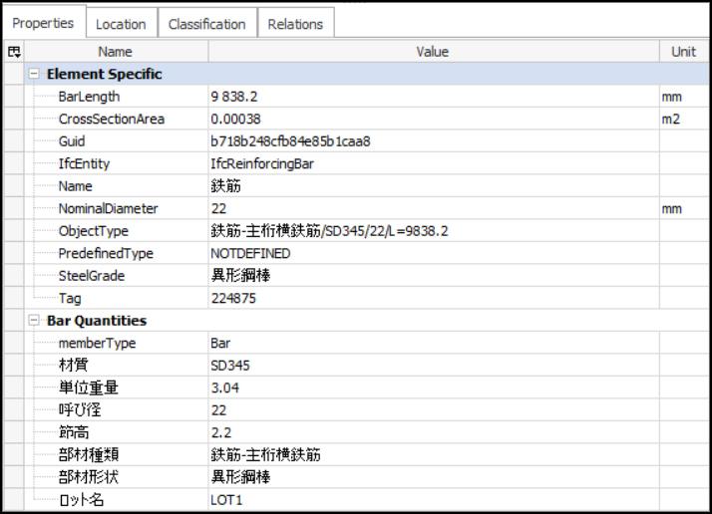Open the Properties tab
712x514 pixels.
[43, 24]
